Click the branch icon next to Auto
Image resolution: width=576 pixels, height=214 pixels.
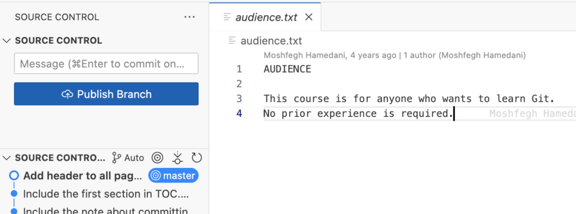point(116,158)
